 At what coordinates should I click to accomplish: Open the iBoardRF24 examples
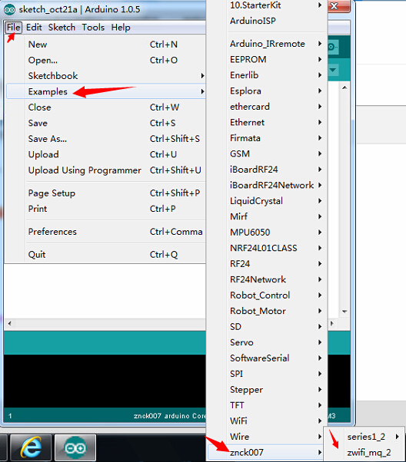(267, 170)
